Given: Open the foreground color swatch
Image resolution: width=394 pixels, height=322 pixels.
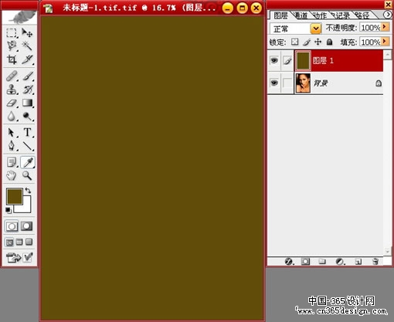Looking at the screenshot, I should [x=15, y=196].
